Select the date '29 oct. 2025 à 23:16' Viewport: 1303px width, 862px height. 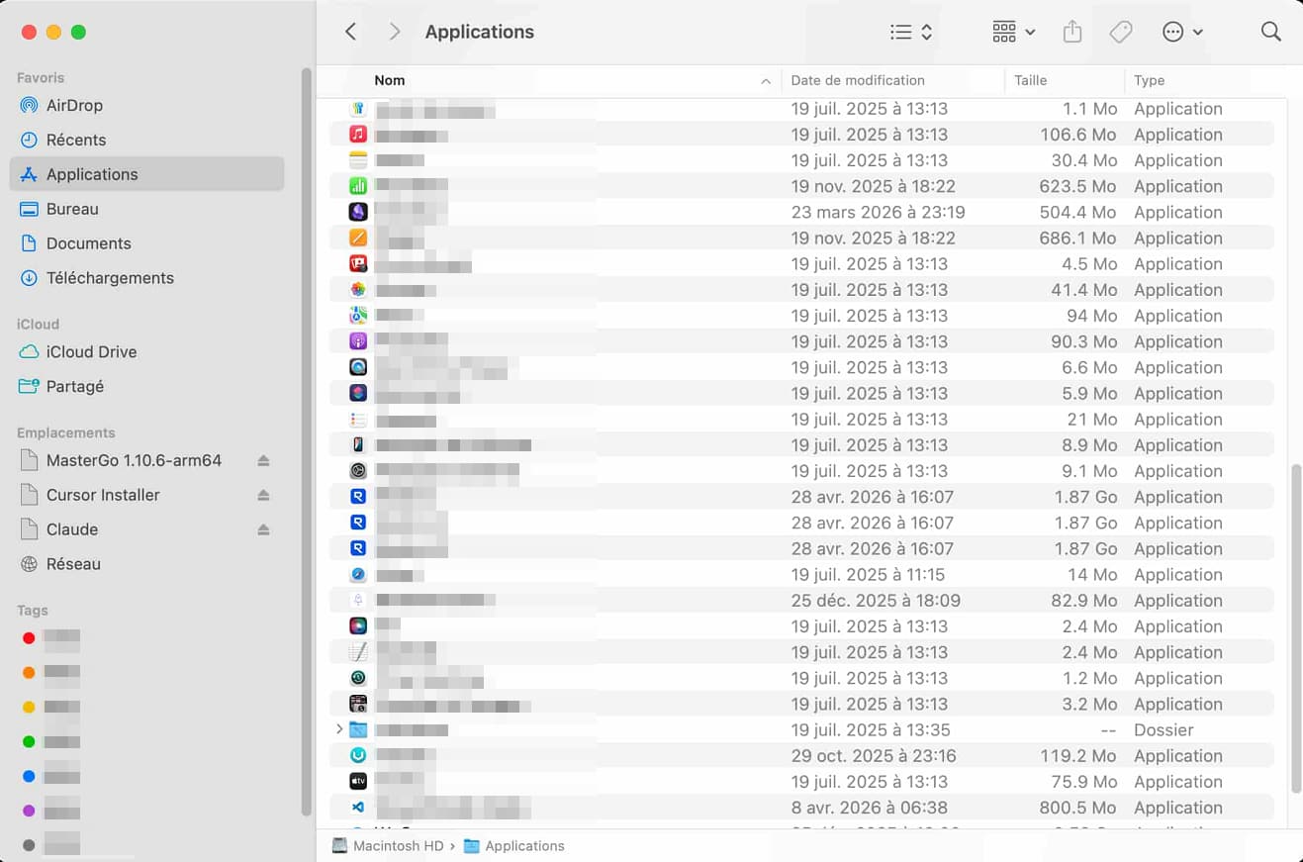pos(874,756)
